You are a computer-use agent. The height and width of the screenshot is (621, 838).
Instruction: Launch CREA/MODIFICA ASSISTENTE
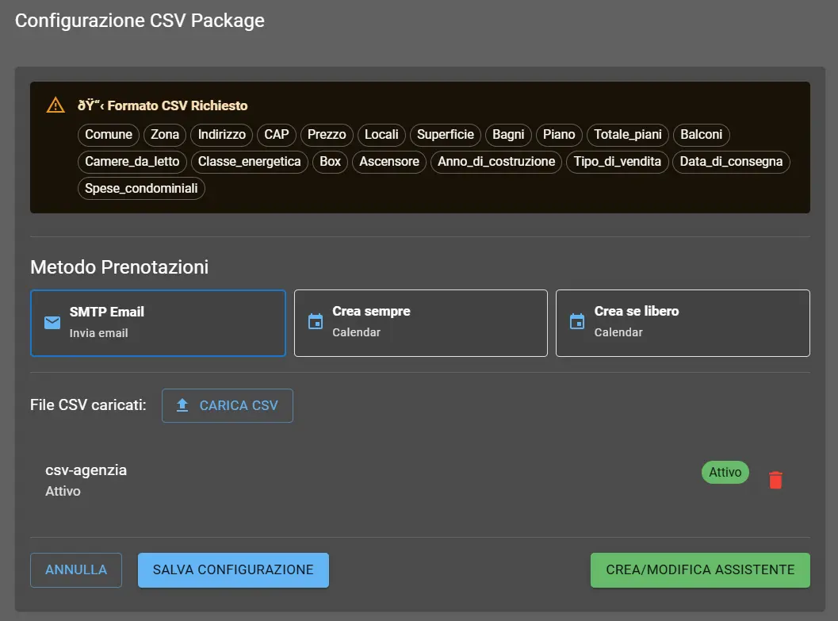(x=699, y=569)
